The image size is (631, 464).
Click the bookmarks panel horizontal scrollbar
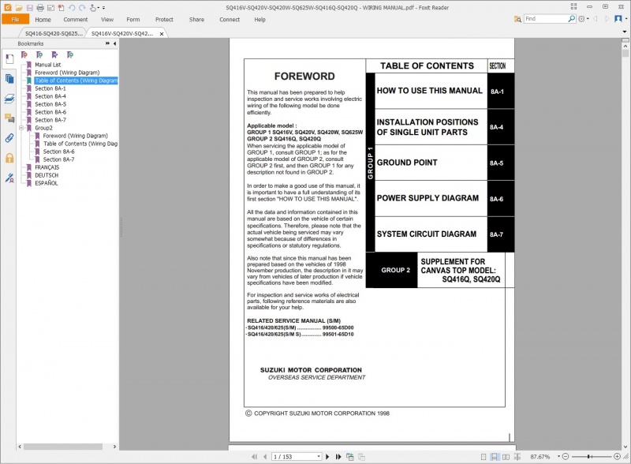click(x=63, y=447)
